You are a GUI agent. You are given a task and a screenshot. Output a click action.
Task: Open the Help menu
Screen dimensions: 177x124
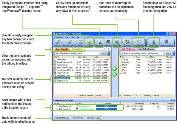[78, 37]
